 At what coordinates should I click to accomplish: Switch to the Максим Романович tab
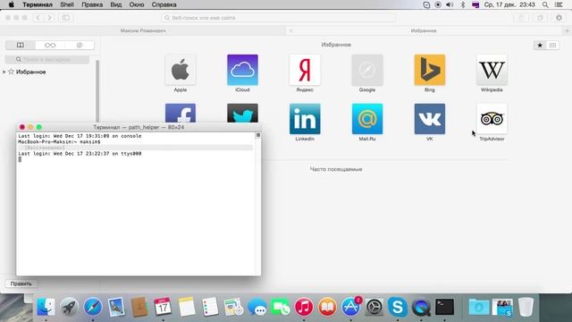click(143, 30)
